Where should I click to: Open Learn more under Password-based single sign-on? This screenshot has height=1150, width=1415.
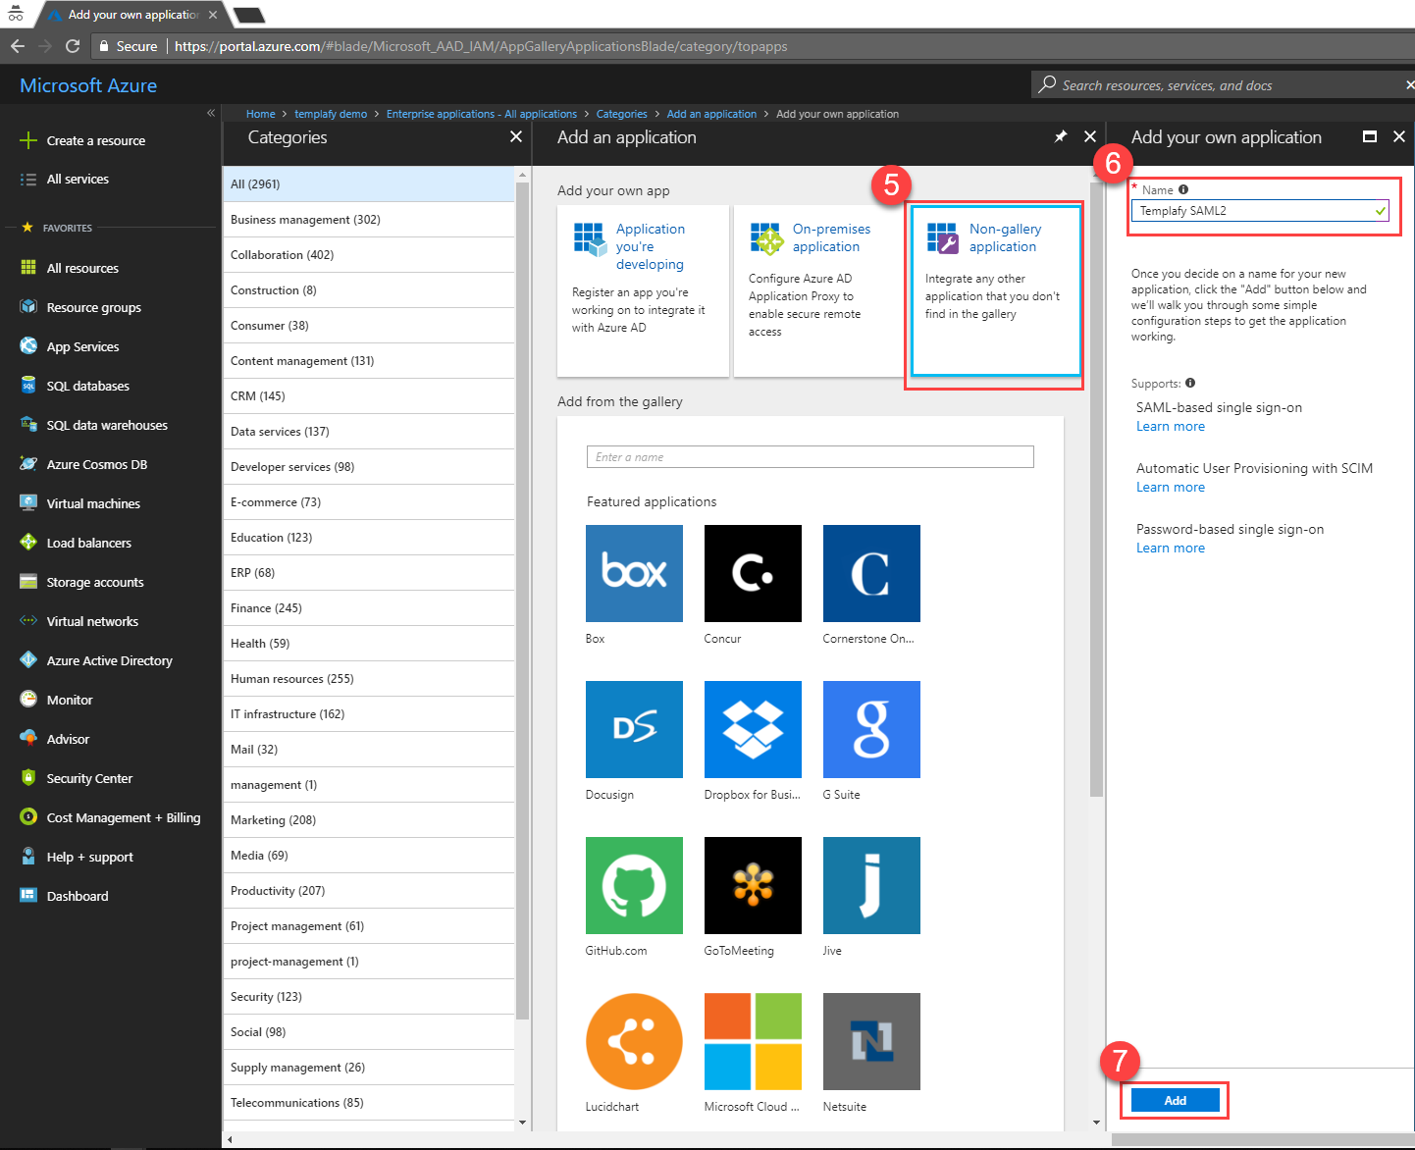tap(1171, 548)
